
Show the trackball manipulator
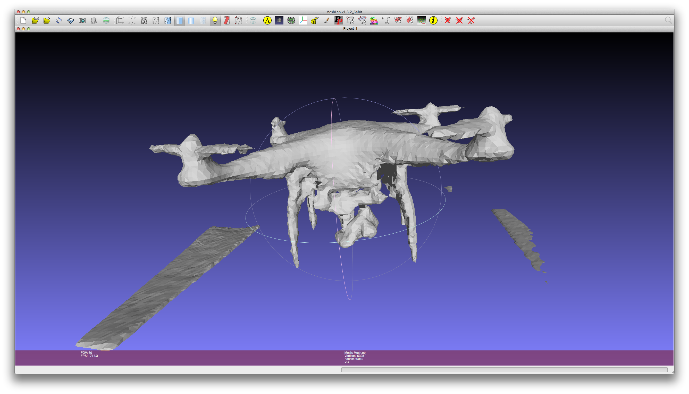(254, 21)
